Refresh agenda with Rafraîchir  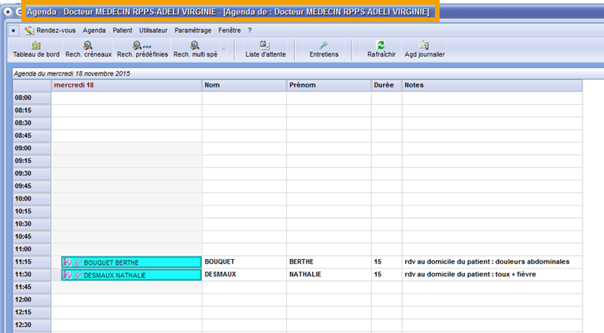point(381,50)
